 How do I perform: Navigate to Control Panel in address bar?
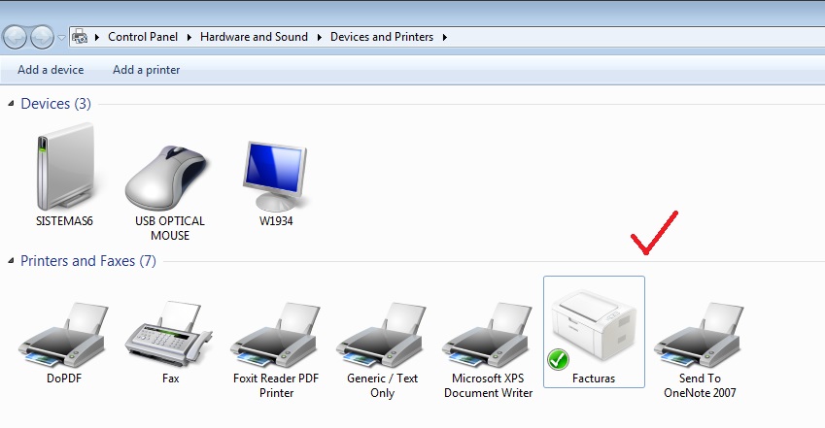[x=143, y=37]
